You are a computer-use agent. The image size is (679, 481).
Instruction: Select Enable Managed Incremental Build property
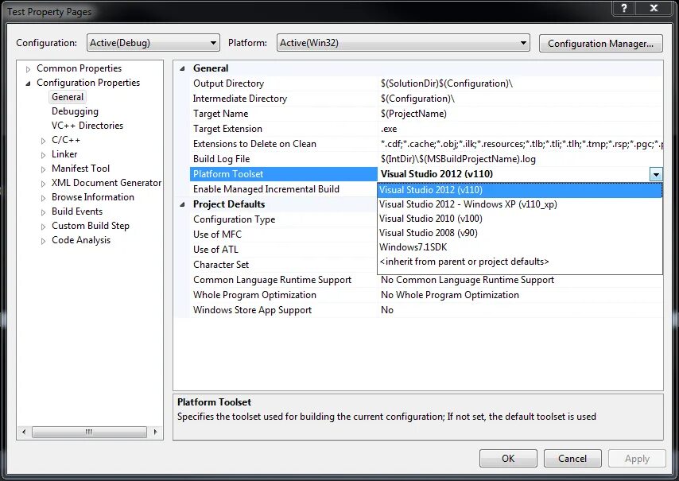point(284,189)
